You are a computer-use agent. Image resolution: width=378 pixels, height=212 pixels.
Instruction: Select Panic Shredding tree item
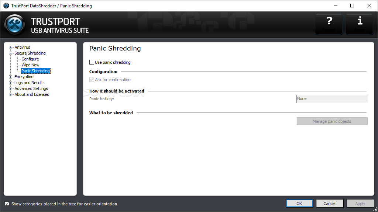pyautogui.click(x=36, y=71)
